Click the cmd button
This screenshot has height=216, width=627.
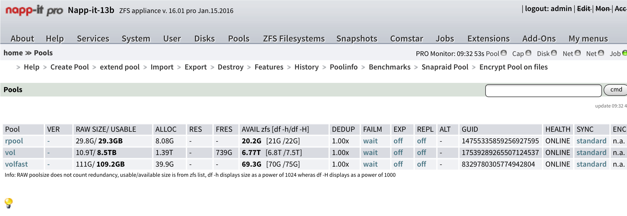coord(616,90)
